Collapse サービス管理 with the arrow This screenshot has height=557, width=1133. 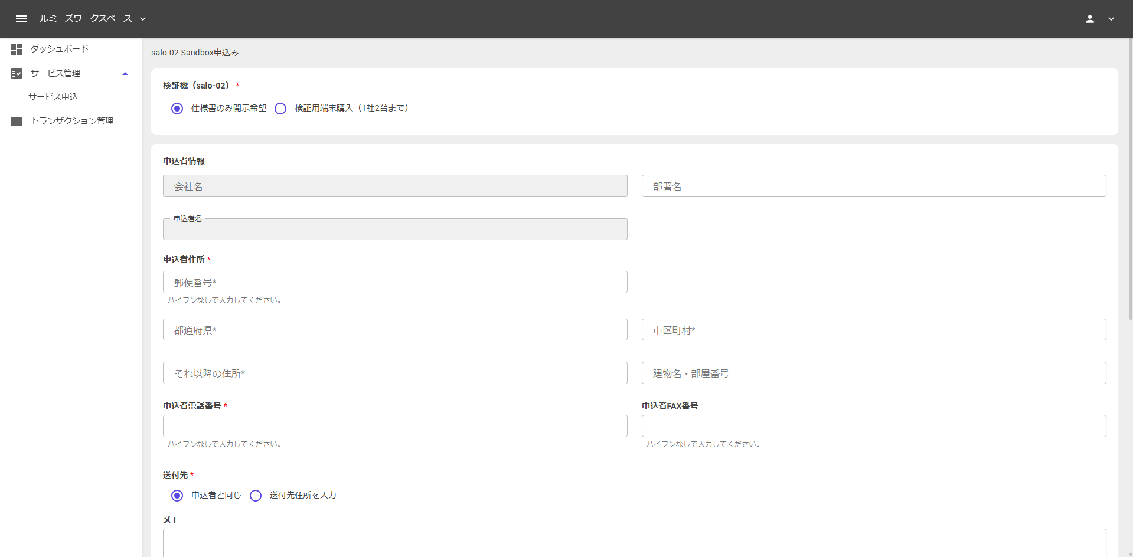pyautogui.click(x=125, y=74)
